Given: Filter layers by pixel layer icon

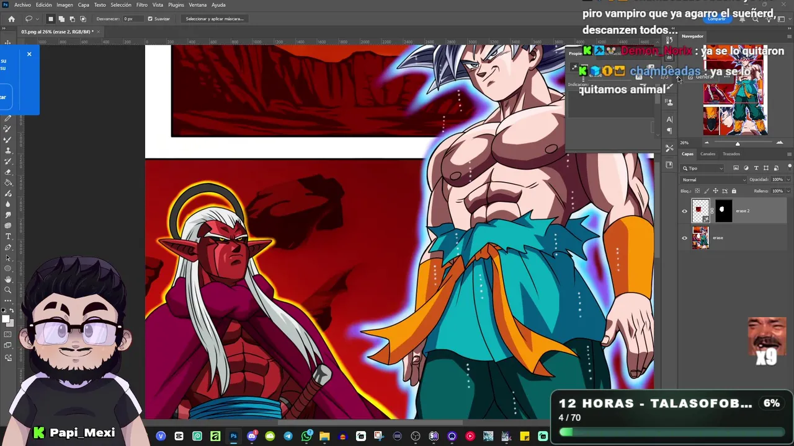Looking at the screenshot, I should pyautogui.click(x=736, y=168).
